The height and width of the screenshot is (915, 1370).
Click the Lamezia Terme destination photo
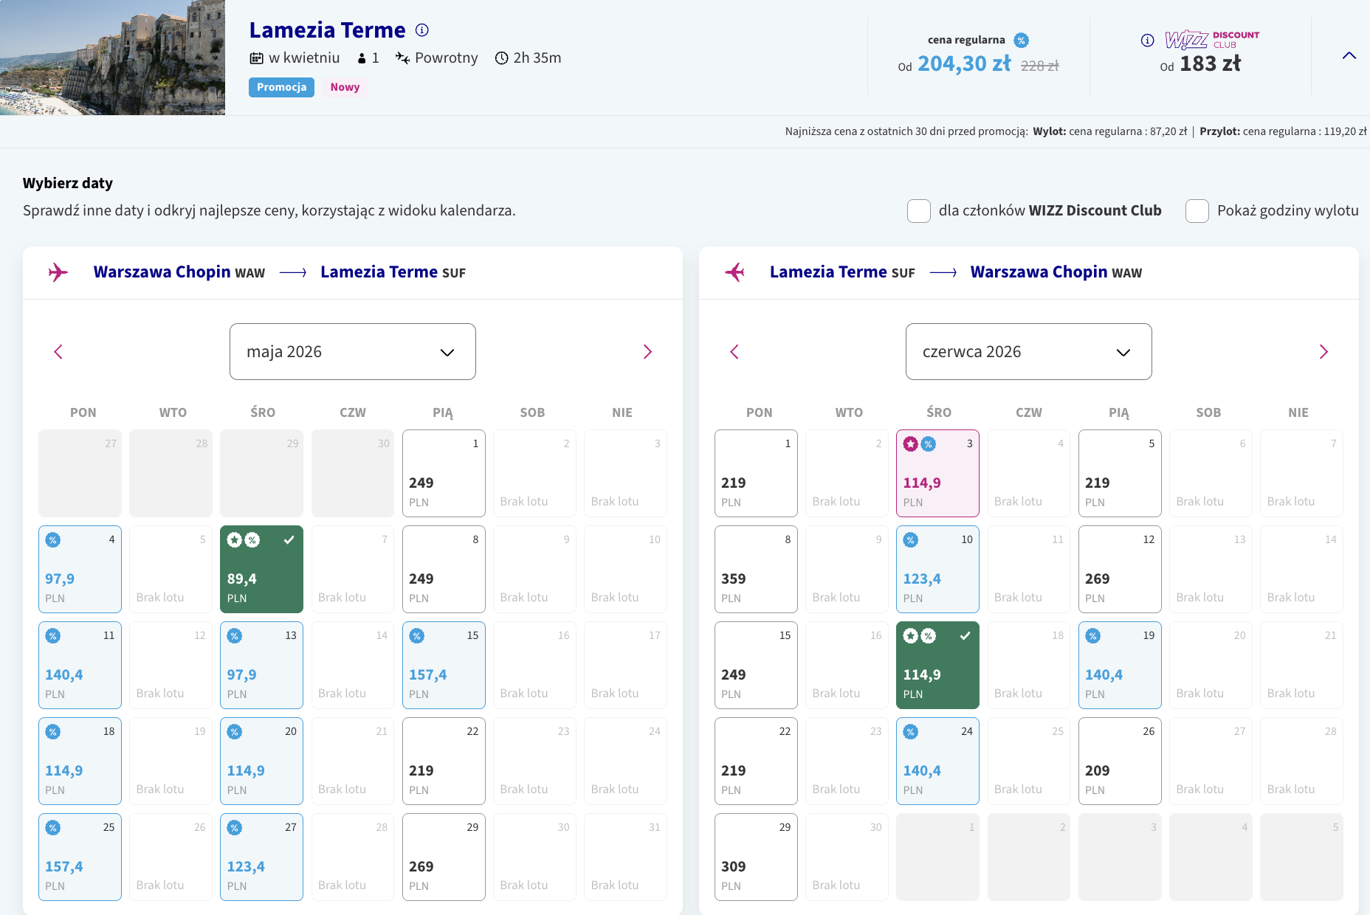pos(112,58)
